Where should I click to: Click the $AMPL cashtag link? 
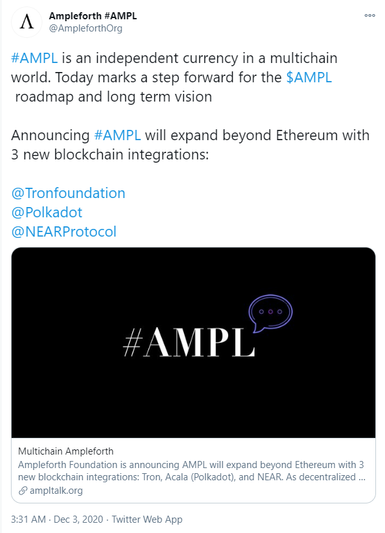[309, 77]
